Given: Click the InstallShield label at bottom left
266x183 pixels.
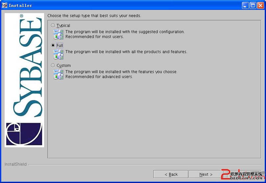Looking at the screenshot, I should [x=15, y=164].
